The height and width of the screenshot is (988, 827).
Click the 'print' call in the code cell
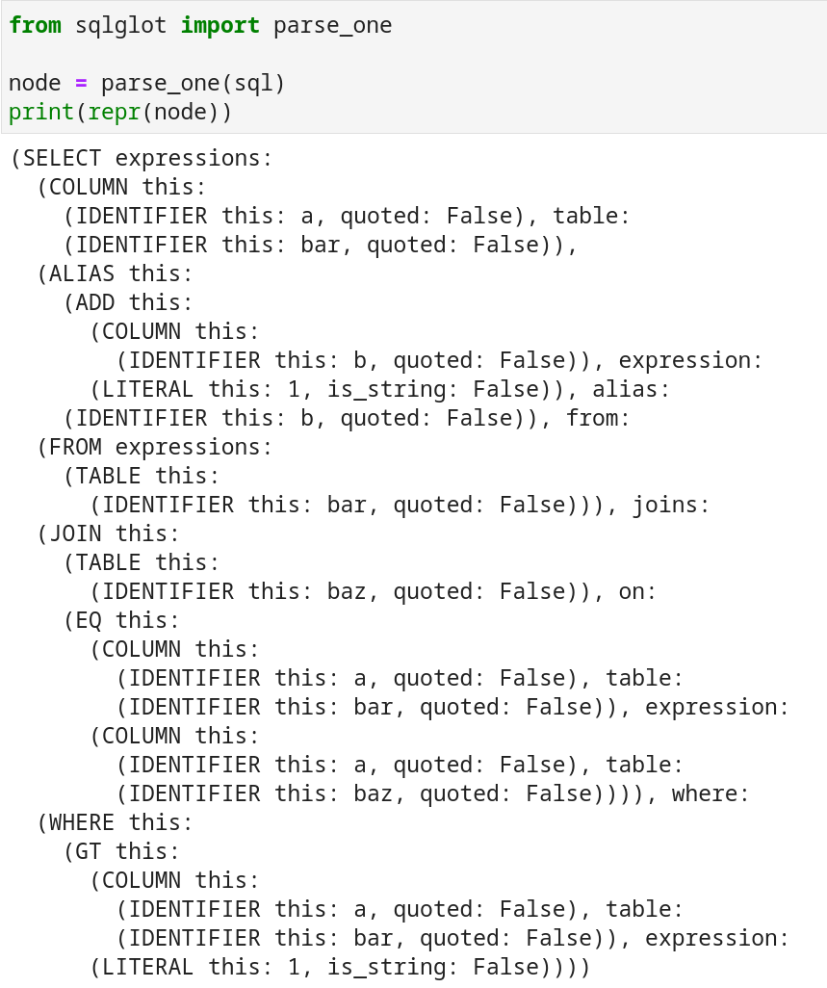(x=41, y=113)
